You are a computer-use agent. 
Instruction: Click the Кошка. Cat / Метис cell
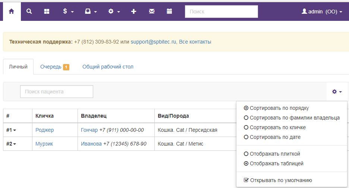pos(180,144)
